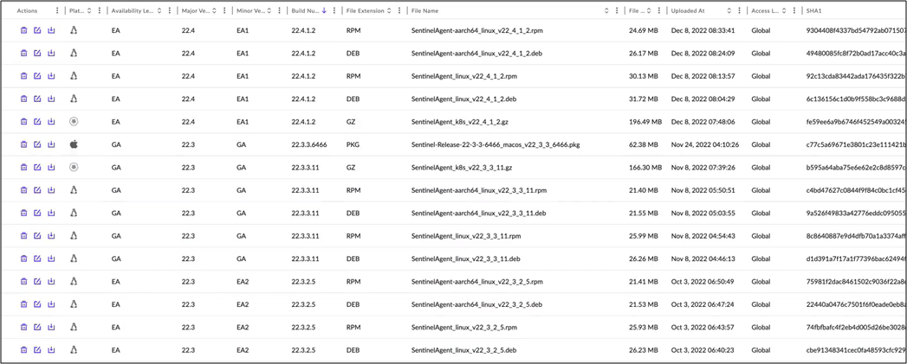
Task: Click the Access Level column header
Action: 763,11
